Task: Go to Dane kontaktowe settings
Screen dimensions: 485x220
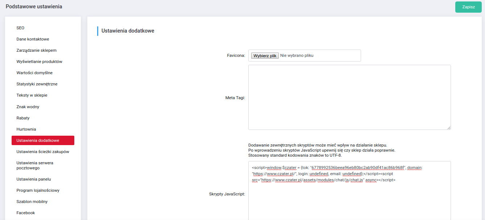Action: click(33, 39)
